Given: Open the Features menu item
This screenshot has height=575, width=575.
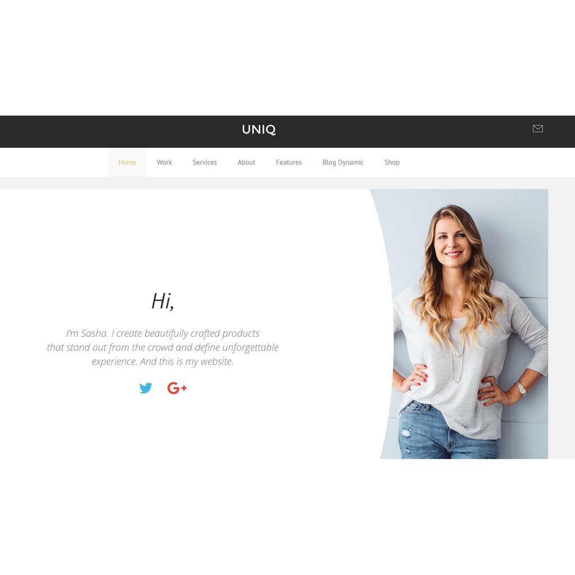Looking at the screenshot, I should (x=289, y=162).
